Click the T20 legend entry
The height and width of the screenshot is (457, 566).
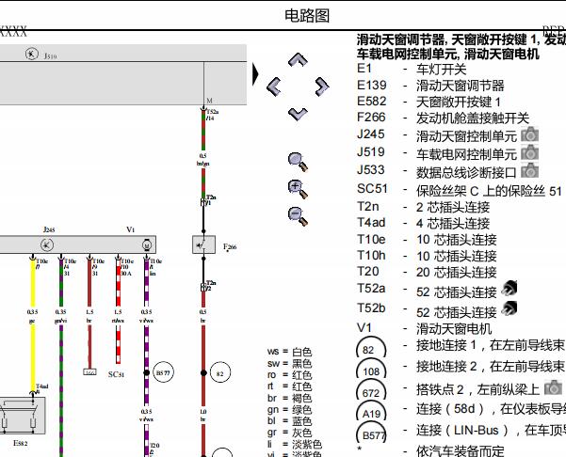click(427, 272)
